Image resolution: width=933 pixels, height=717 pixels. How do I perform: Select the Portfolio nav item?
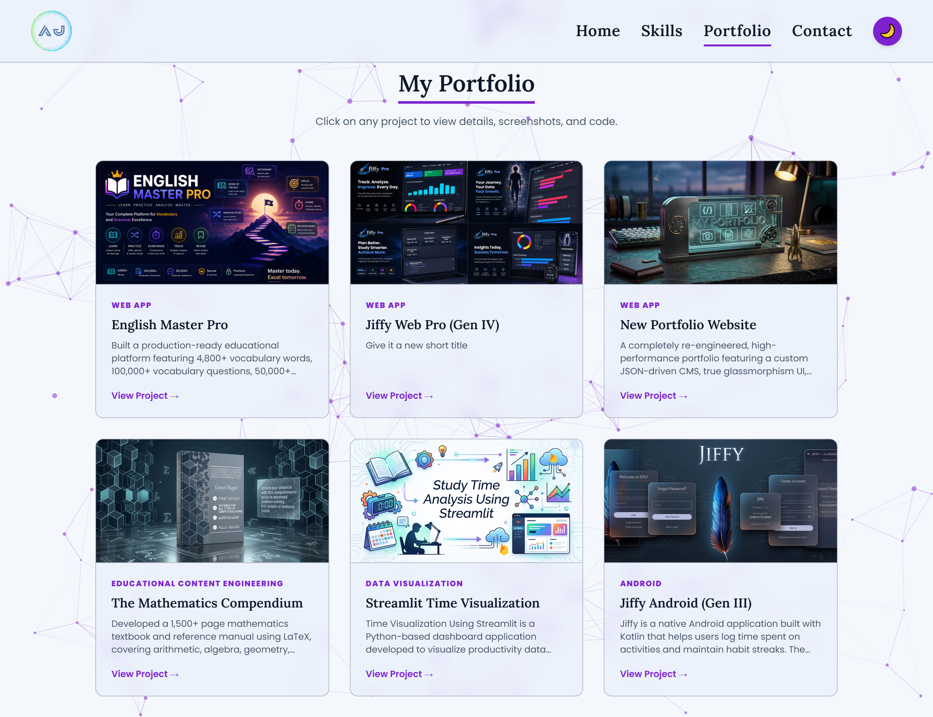coord(737,31)
